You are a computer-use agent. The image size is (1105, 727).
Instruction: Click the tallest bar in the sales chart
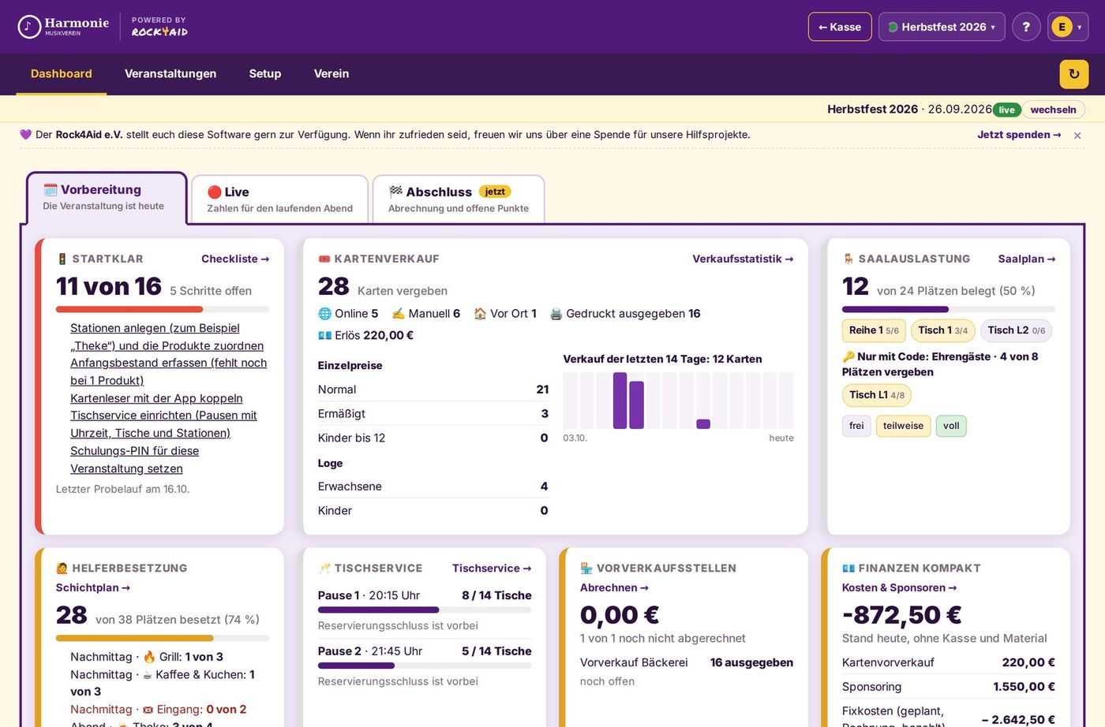(620, 401)
